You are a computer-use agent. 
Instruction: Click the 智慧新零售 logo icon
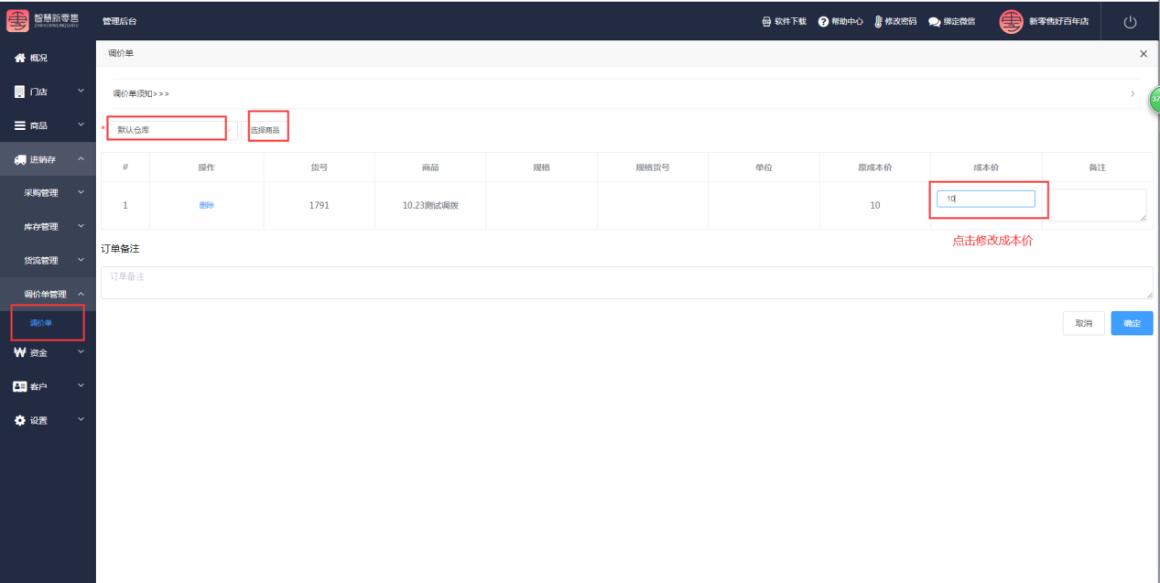click(x=18, y=20)
